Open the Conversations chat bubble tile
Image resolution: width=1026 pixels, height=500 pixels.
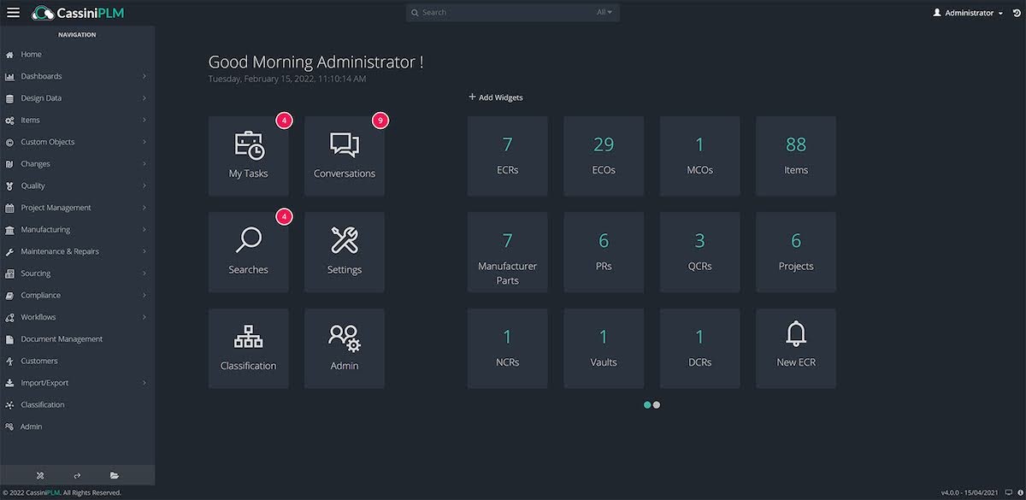(344, 145)
